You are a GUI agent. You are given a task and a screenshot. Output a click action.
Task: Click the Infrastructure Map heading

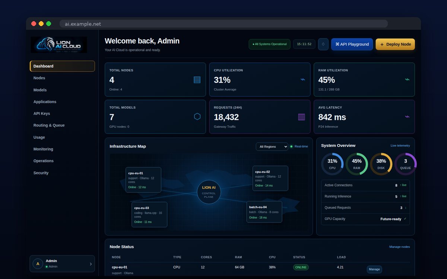(128, 146)
